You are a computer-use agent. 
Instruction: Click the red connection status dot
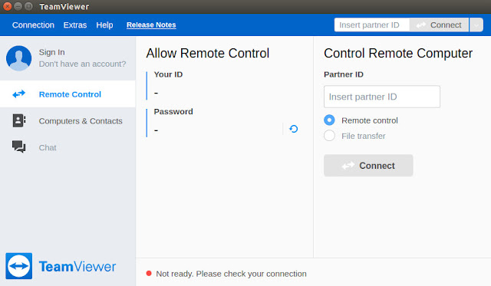[x=149, y=274]
